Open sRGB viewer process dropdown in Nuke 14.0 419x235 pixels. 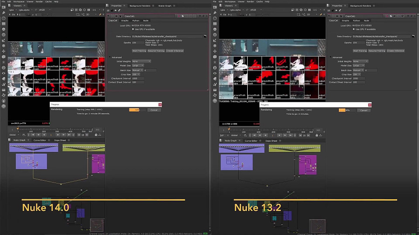(45, 10)
